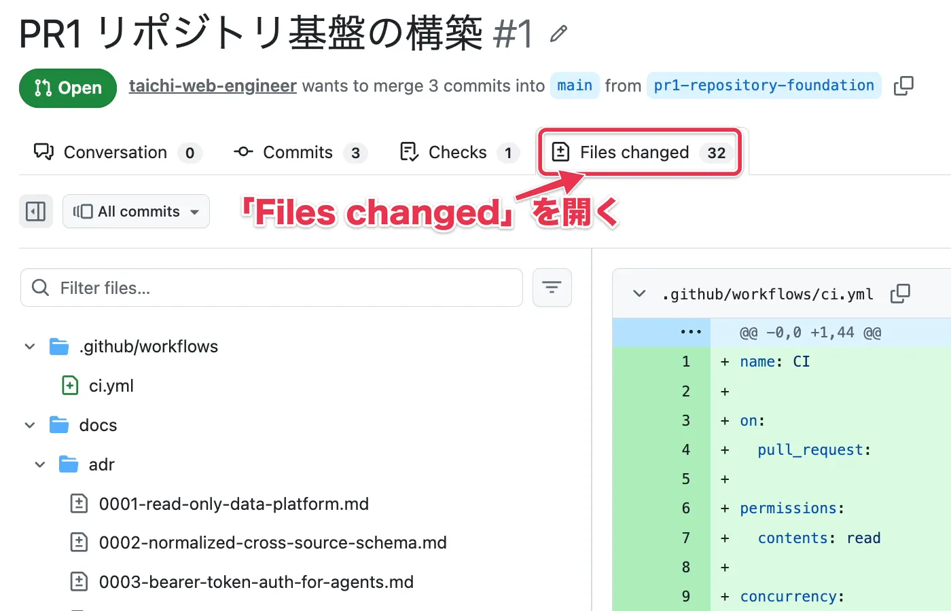Click the '@@ -0,0 +1,44 @@' hunk header
Image resolution: width=951 pixels, height=611 pixels.
pos(810,333)
